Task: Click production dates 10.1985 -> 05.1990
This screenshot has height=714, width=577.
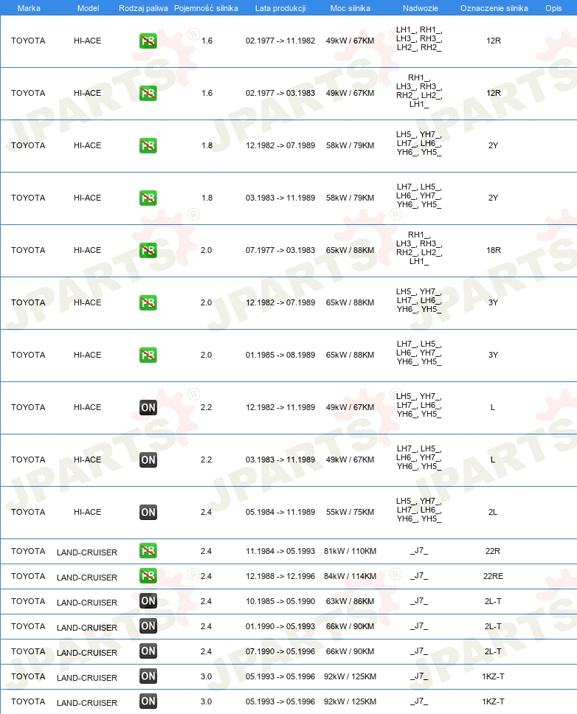Action: (x=280, y=601)
